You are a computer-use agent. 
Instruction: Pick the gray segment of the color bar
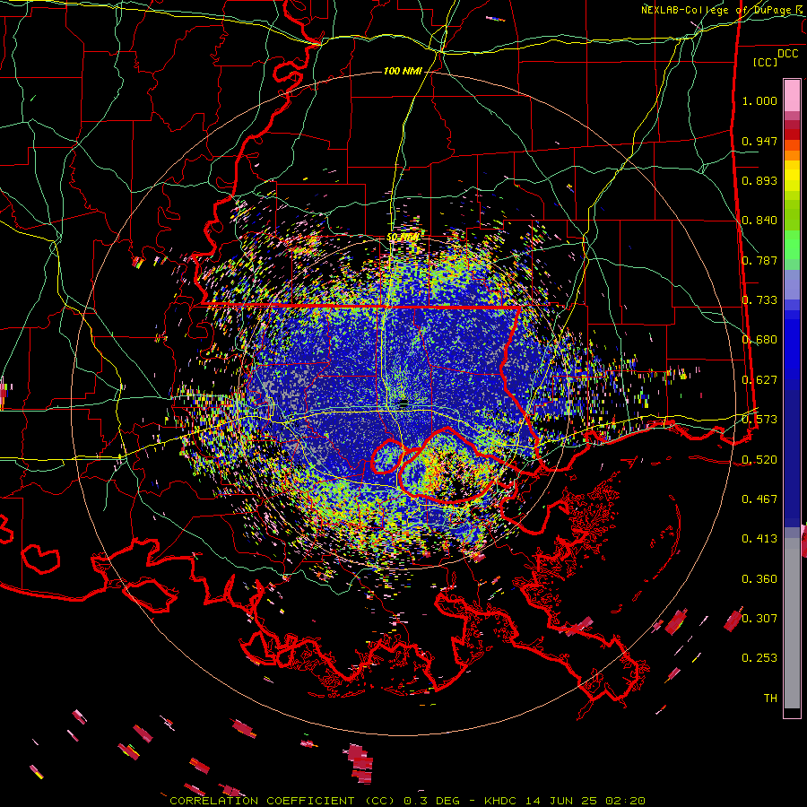point(792,623)
